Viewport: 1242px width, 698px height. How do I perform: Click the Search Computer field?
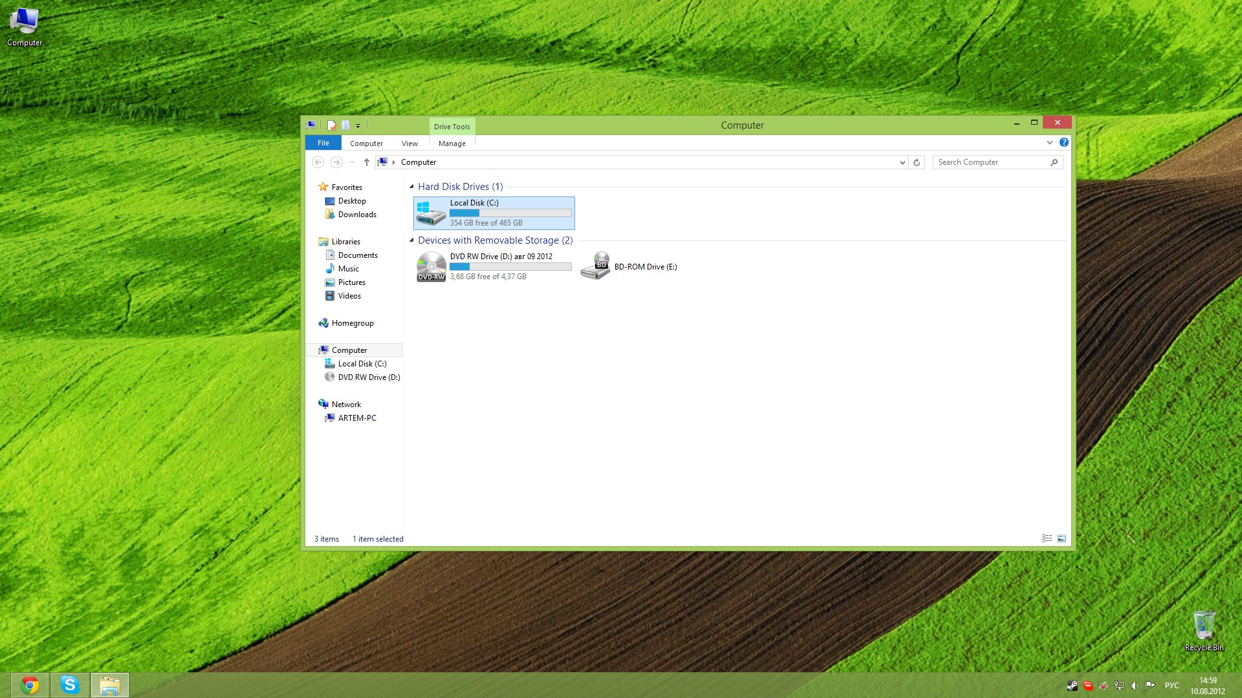pyautogui.click(x=991, y=162)
